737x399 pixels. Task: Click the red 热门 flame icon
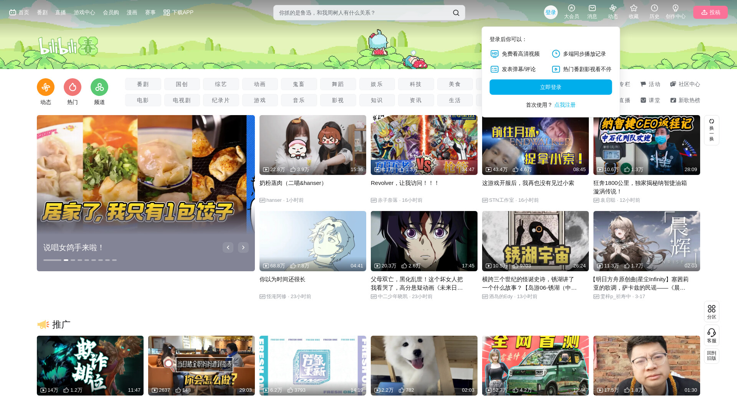point(73,87)
